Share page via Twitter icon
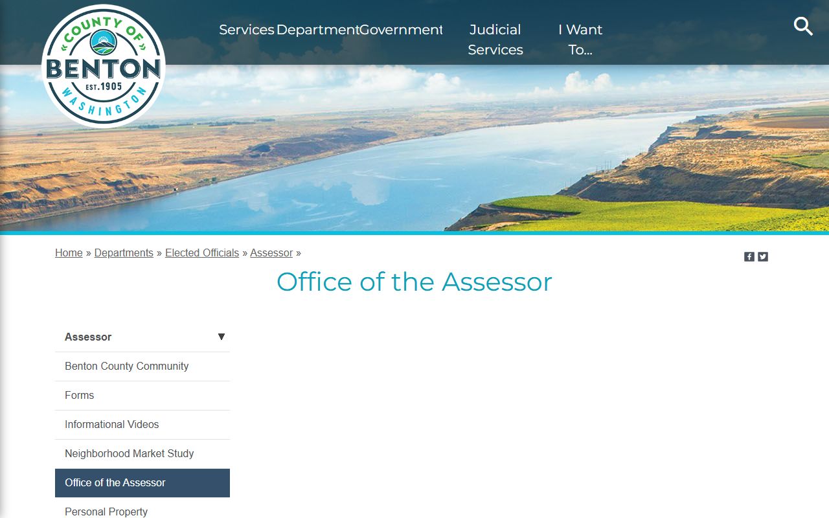The height and width of the screenshot is (518, 829). [x=763, y=256]
